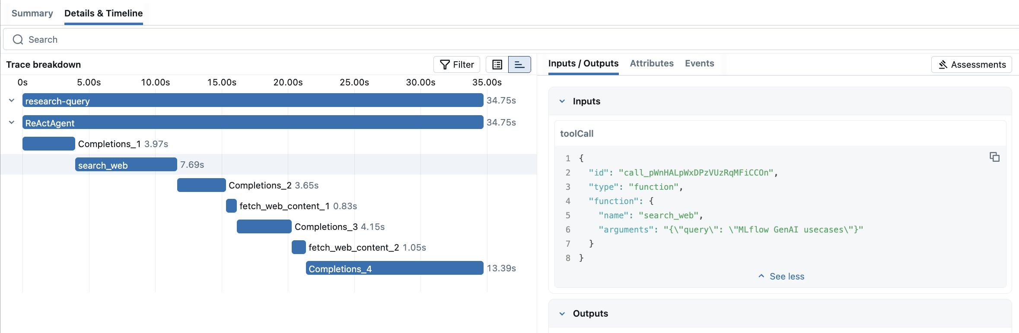Open the Assessments panel button

[971, 65]
